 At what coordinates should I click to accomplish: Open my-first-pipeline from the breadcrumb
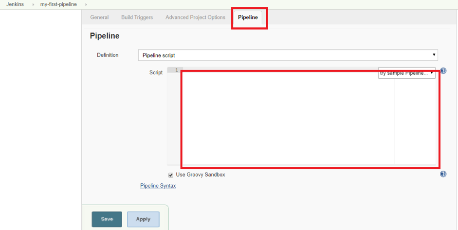coord(58,4)
